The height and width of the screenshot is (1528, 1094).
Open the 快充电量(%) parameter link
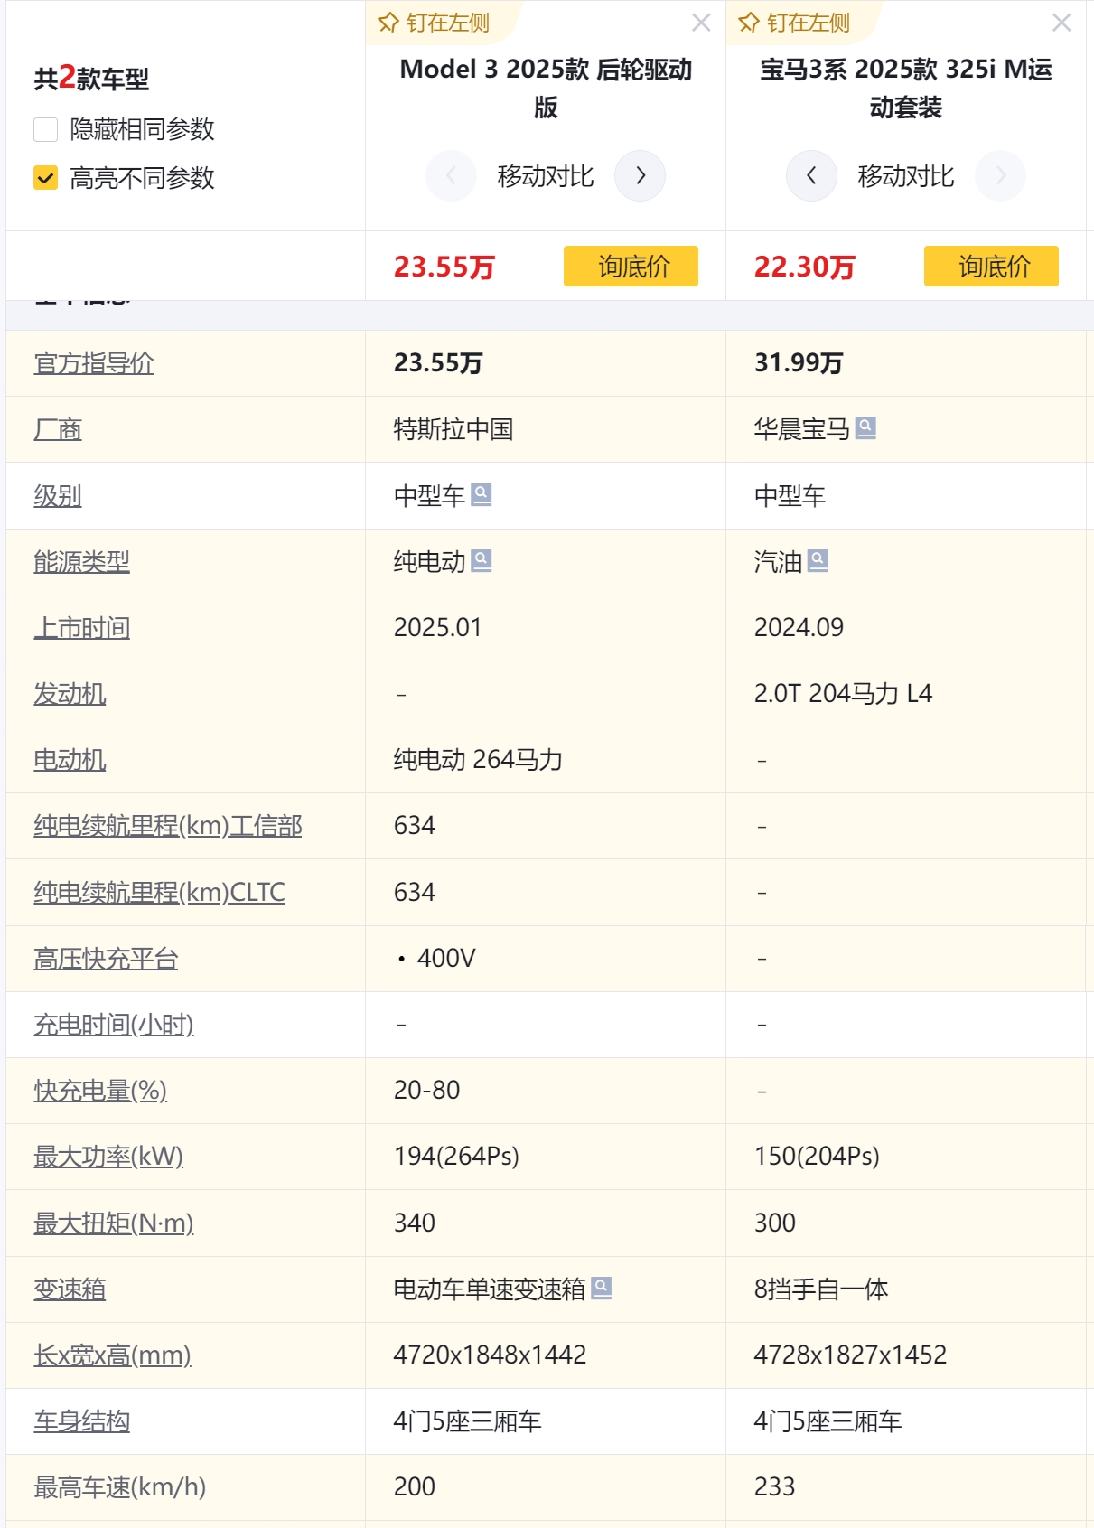point(100,1091)
